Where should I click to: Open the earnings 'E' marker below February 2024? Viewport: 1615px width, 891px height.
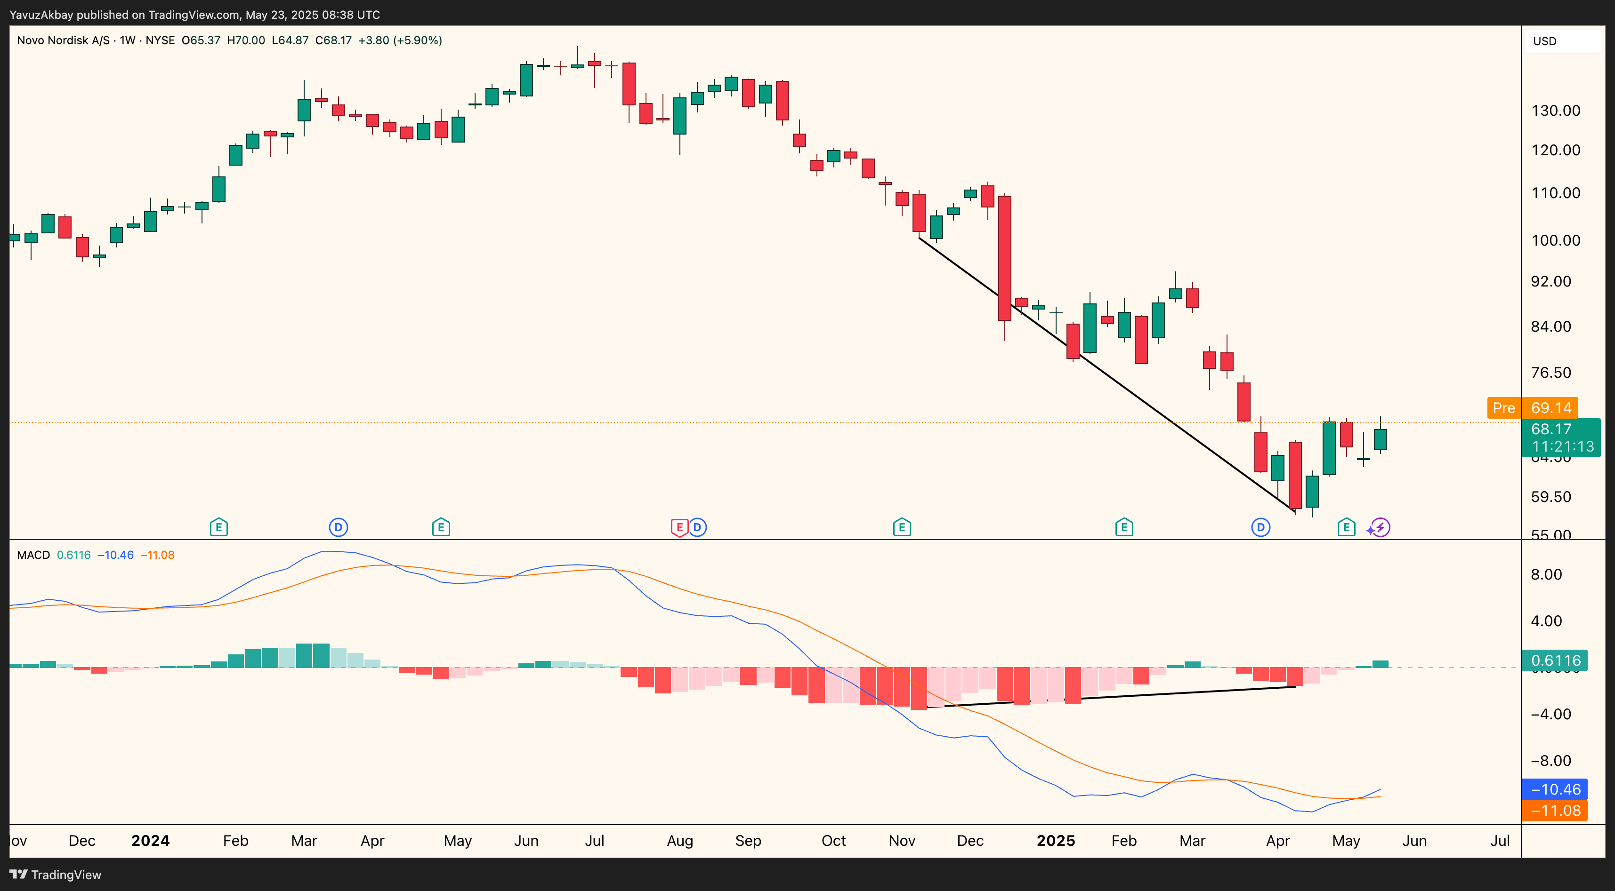tap(219, 527)
